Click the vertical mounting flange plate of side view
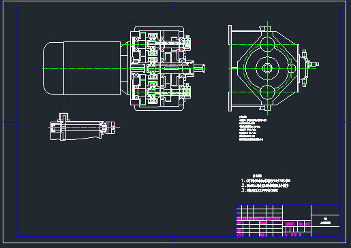This screenshot has width=351, height=248. (230, 68)
